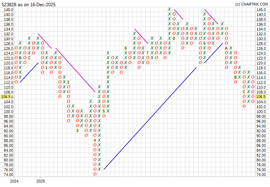
Task: Click month marker 8 below the chart peak
Action: pyautogui.click(x=174, y=38)
